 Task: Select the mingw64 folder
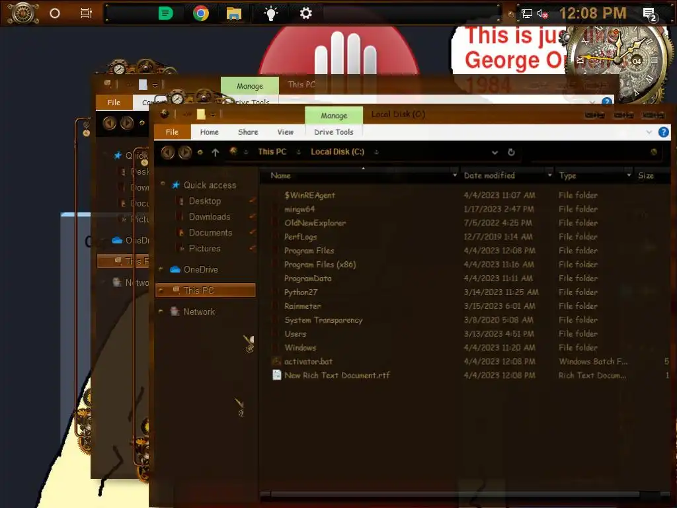299,209
